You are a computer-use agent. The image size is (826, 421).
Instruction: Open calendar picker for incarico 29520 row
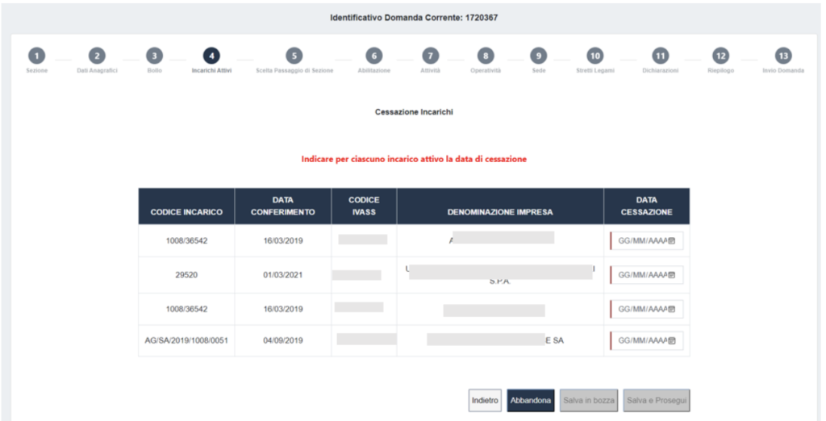point(672,275)
